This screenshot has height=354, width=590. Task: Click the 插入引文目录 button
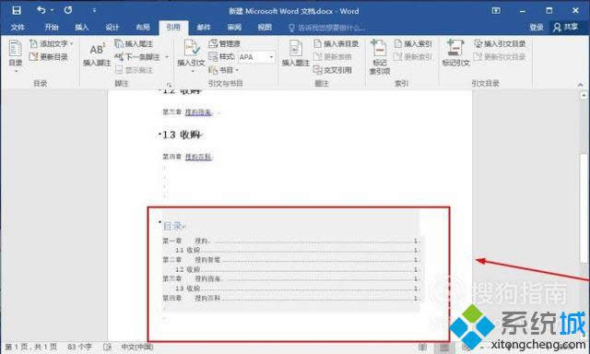(500, 43)
